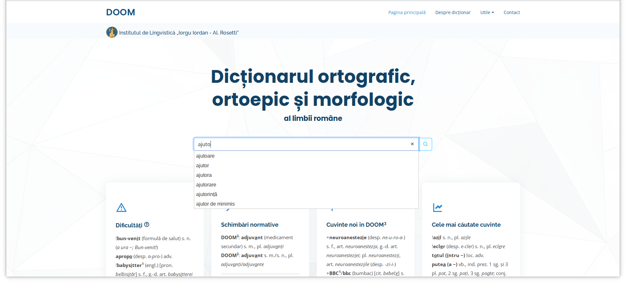Click the line chart icon above most searched words
626x283 pixels.
(437, 208)
